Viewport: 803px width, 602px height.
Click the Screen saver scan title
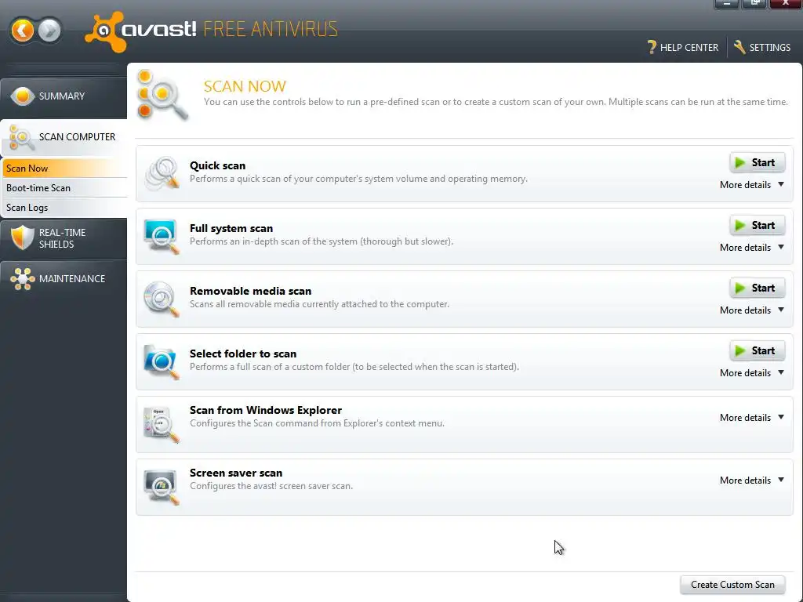[236, 473]
